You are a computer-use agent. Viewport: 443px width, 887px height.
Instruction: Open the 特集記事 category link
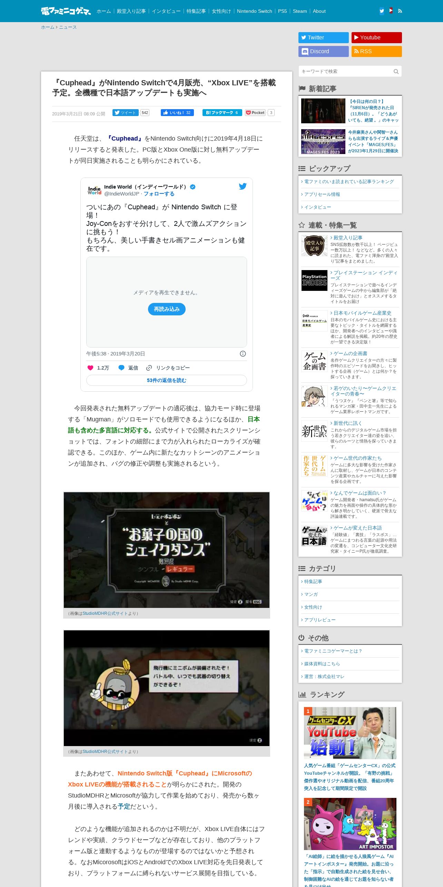pyautogui.click(x=313, y=582)
